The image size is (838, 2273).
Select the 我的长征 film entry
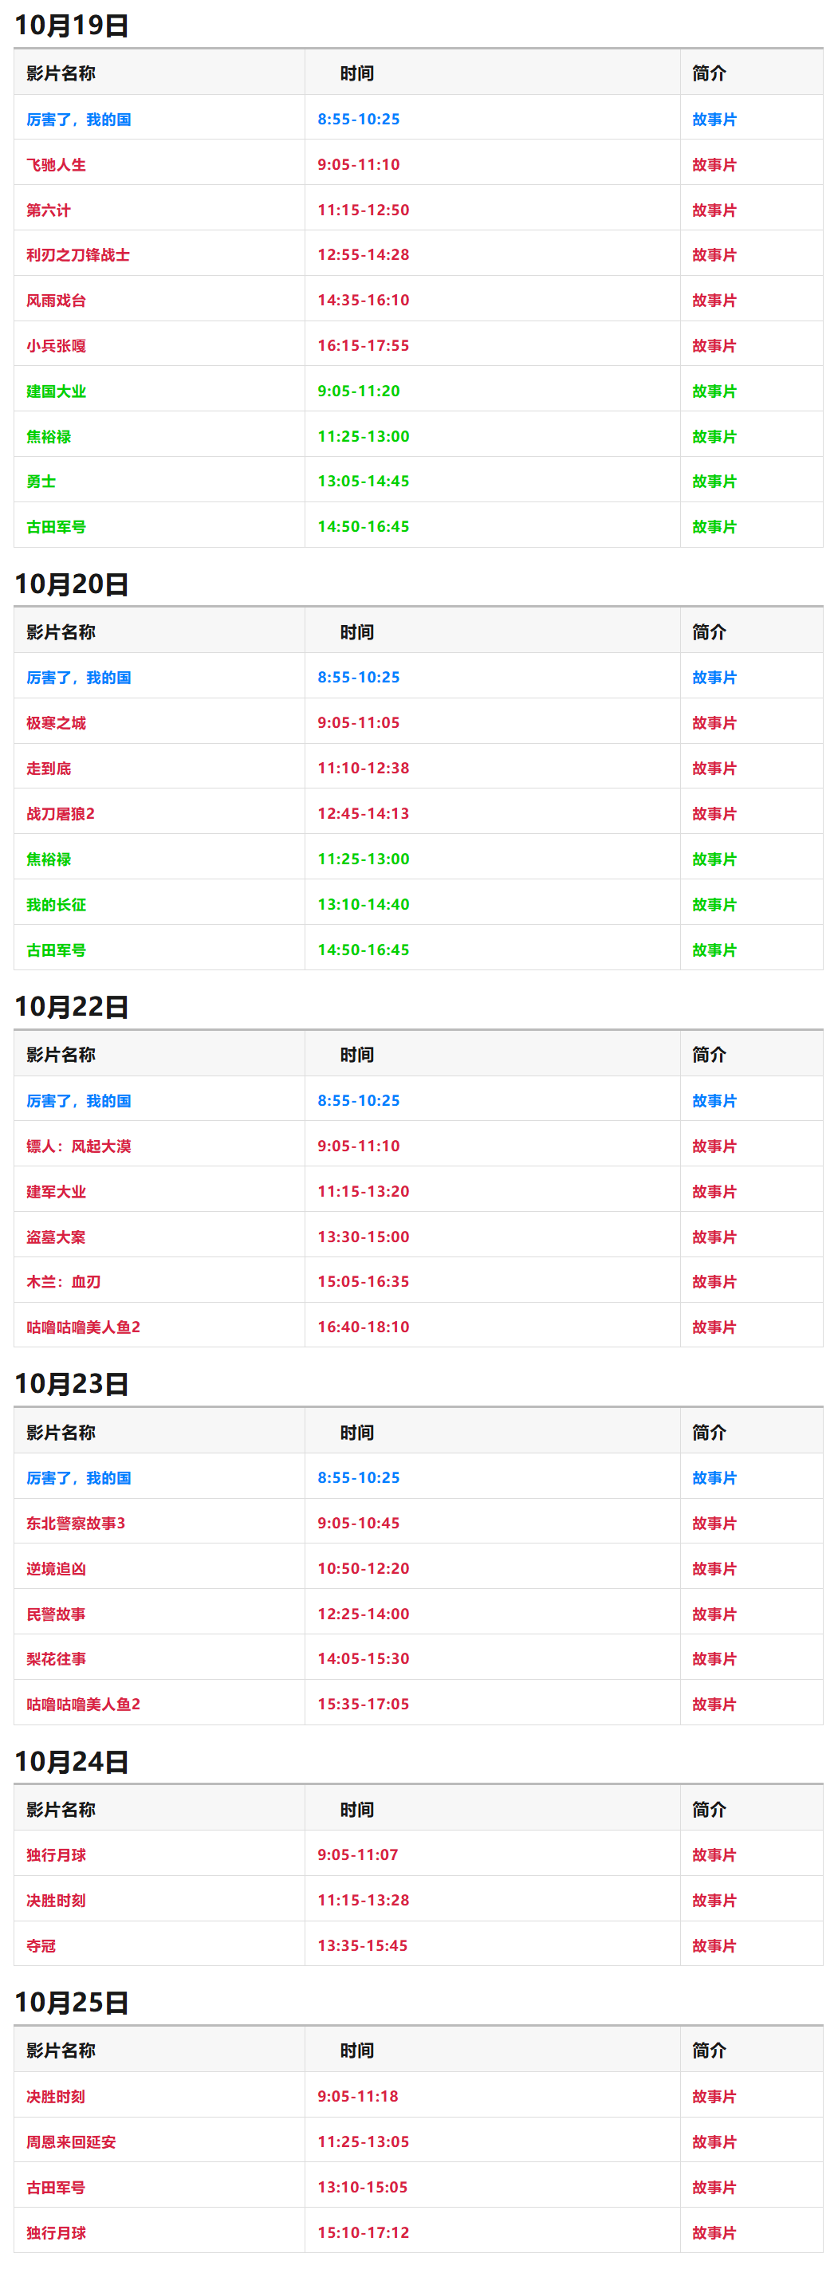click(57, 904)
